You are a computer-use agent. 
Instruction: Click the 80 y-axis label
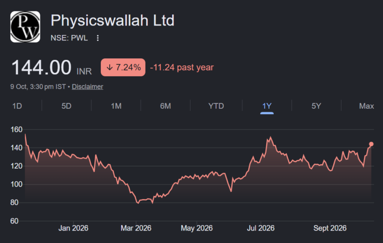pyautogui.click(x=14, y=203)
